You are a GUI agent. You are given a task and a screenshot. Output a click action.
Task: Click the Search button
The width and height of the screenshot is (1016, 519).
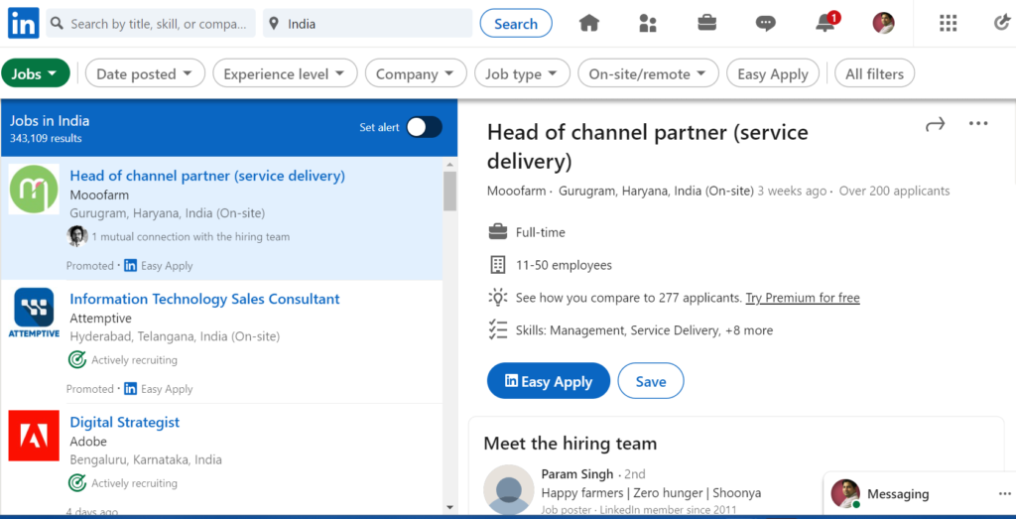click(x=516, y=24)
